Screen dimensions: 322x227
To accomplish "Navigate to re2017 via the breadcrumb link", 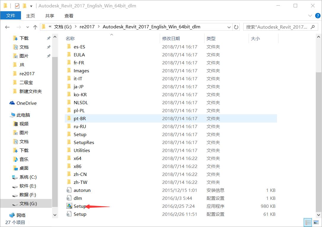I will pos(87,27).
